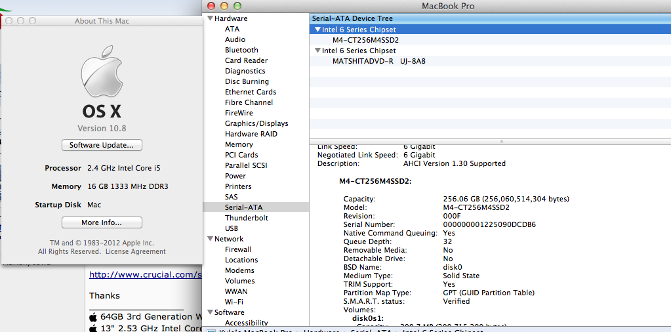The image size is (671, 332).
Task: Open Ethernet Cards in the sidebar
Action: coord(251,92)
